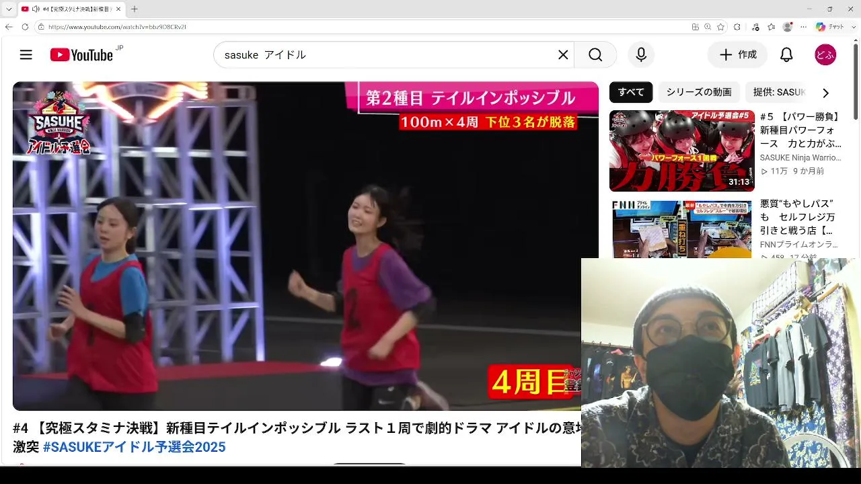Click the browser address bar URL
The width and height of the screenshot is (861, 484).
pyautogui.click(x=117, y=27)
